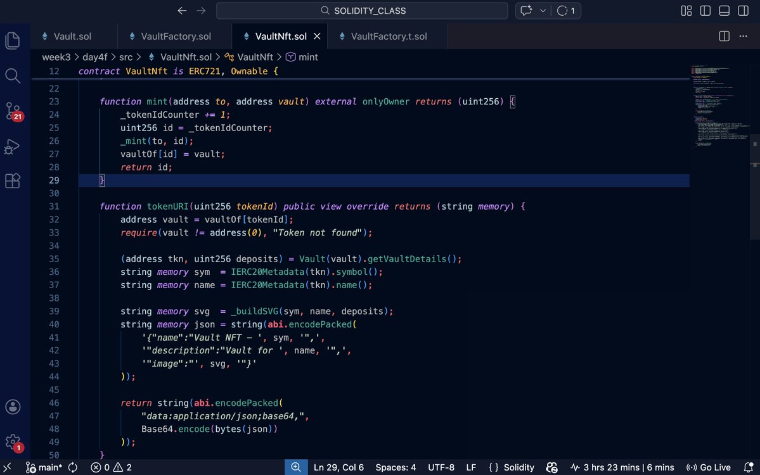Start Go Live server
The width and height of the screenshot is (760, 475).
click(x=709, y=467)
